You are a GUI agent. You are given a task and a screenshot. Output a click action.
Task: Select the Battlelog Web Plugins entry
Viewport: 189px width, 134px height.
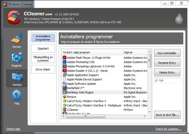coord(80,92)
